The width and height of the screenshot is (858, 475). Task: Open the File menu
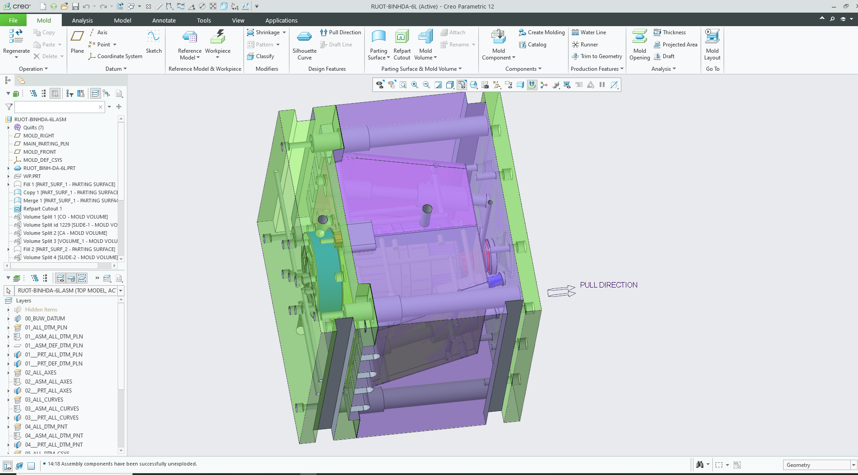tap(13, 20)
